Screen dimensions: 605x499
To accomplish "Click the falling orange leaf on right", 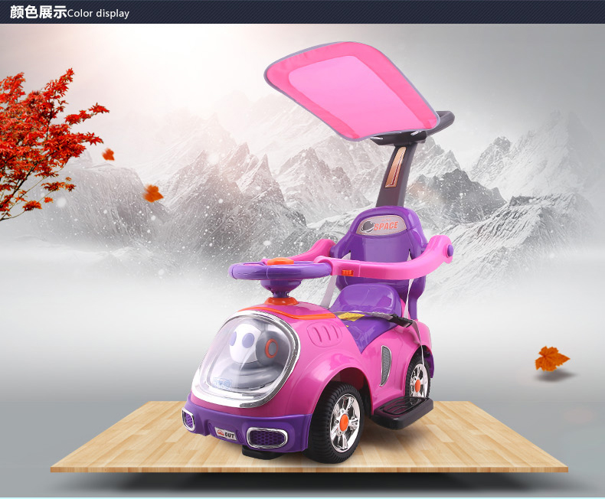I will coord(551,358).
